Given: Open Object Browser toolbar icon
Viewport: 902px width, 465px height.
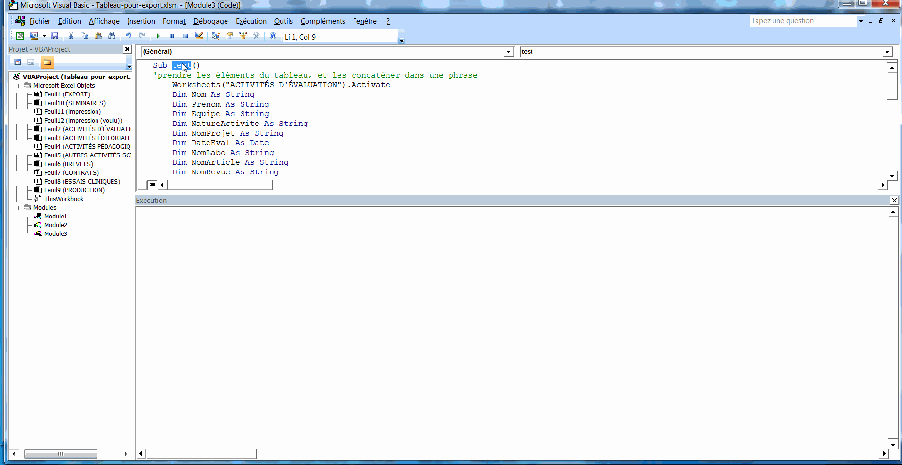Looking at the screenshot, I should tap(243, 36).
